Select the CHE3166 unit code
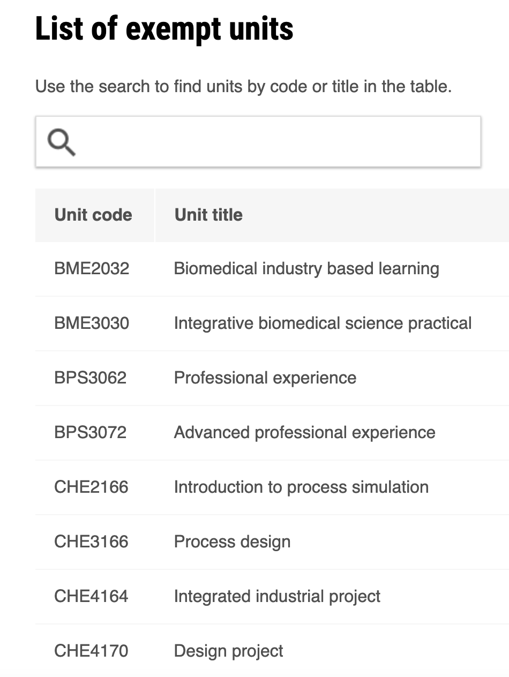 91,541
